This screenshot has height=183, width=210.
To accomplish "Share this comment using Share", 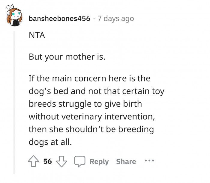I will [x=126, y=162].
